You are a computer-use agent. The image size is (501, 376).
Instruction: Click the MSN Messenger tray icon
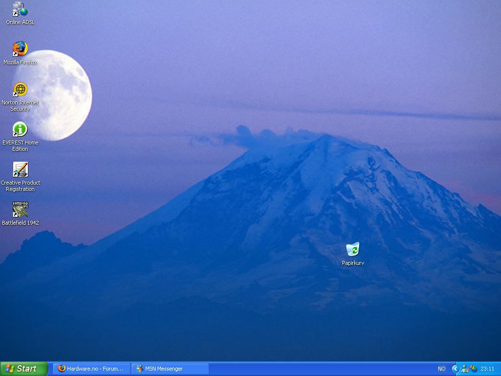tap(465, 369)
